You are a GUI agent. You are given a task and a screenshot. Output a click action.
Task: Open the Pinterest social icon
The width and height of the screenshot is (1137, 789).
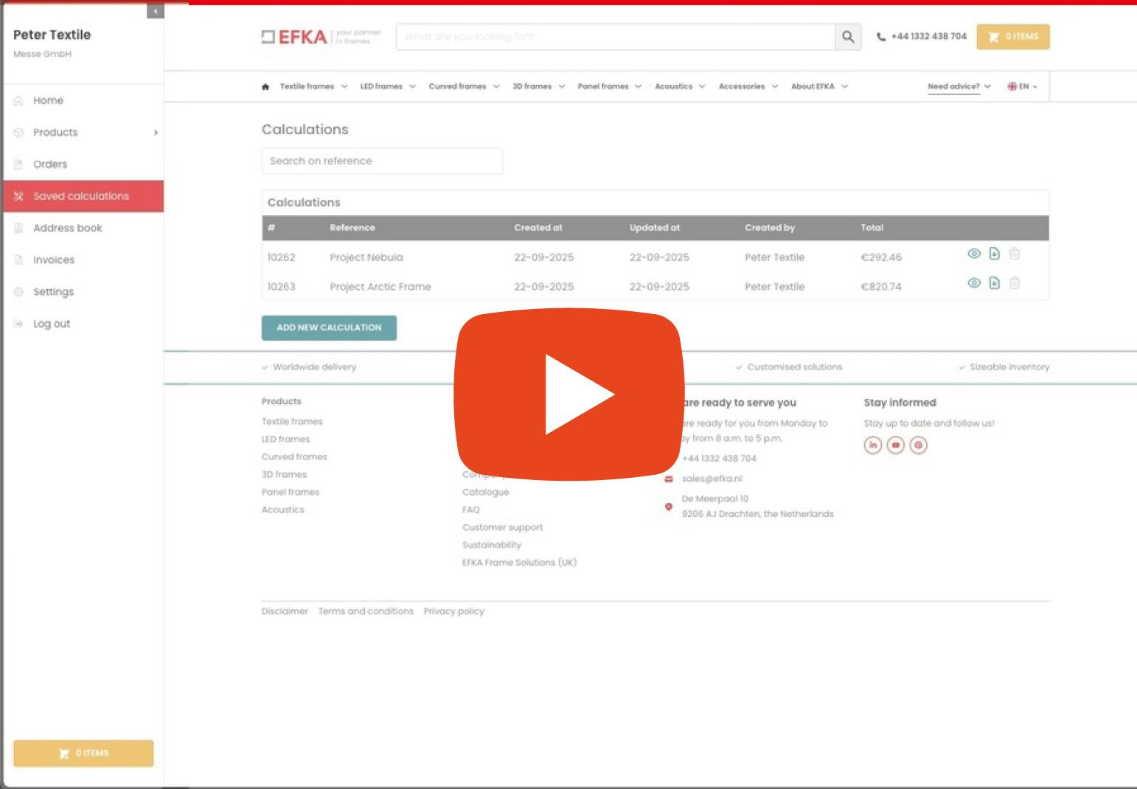coord(918,445)
